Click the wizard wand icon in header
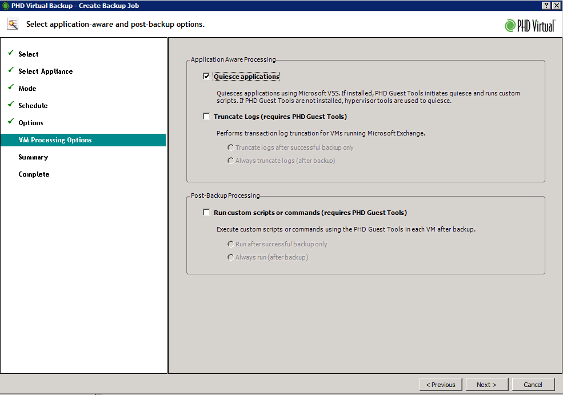The height and width of the screenshot is (395, 563). point(13,24)
